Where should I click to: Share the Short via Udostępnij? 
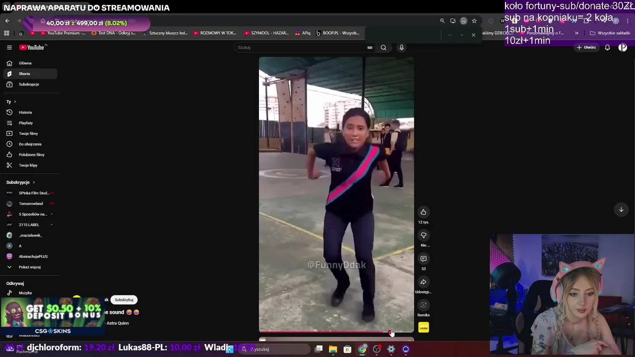pyautogui.click(x=423, y=282)
